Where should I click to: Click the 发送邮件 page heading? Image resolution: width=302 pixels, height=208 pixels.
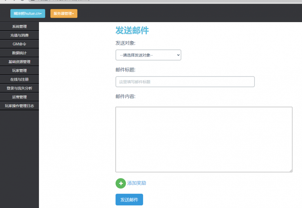pyautogui.click(x=132, y=30)
